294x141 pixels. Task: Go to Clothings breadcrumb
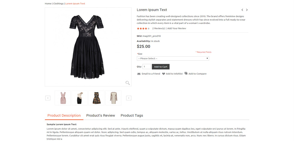(58, 4)
